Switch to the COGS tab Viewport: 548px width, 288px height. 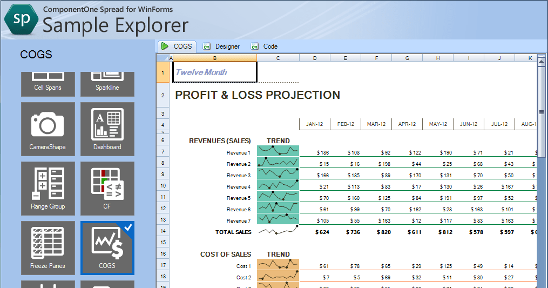[x=177, y=46]
